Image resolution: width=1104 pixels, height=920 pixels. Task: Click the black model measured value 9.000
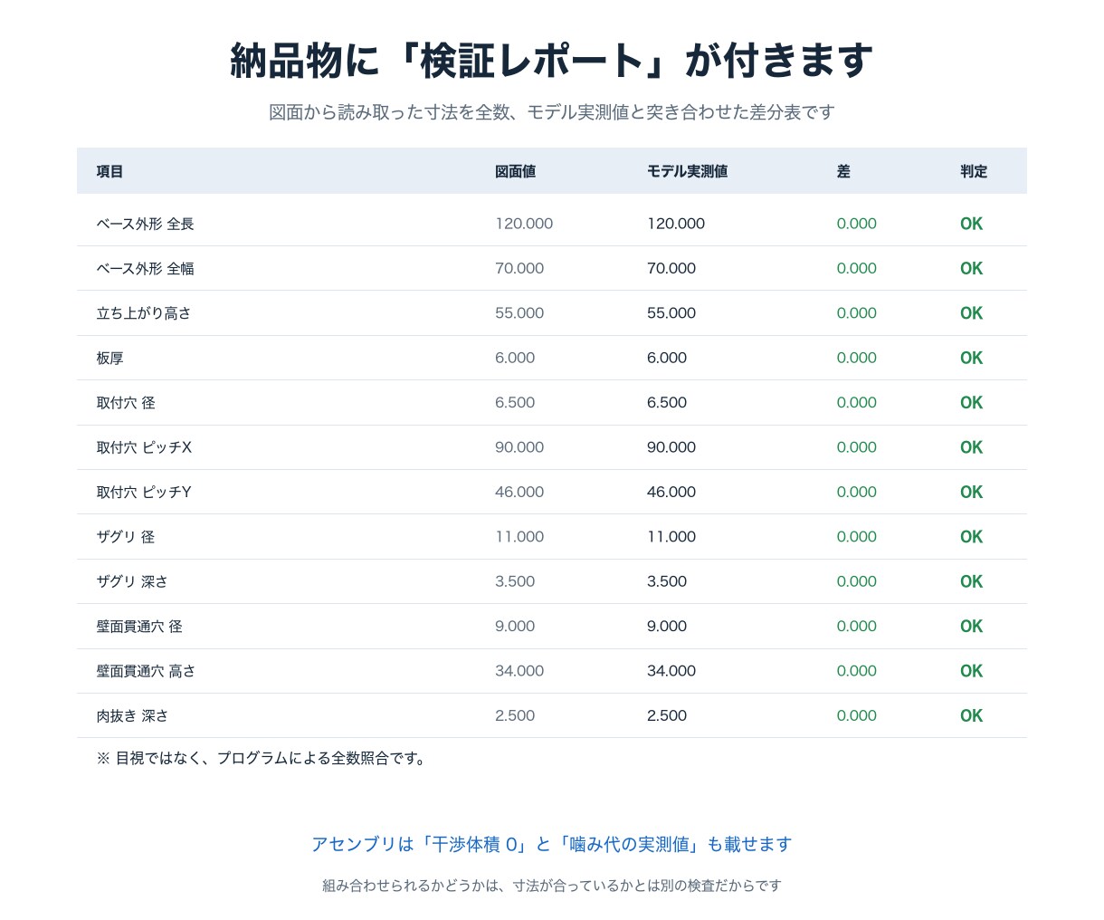667,626
